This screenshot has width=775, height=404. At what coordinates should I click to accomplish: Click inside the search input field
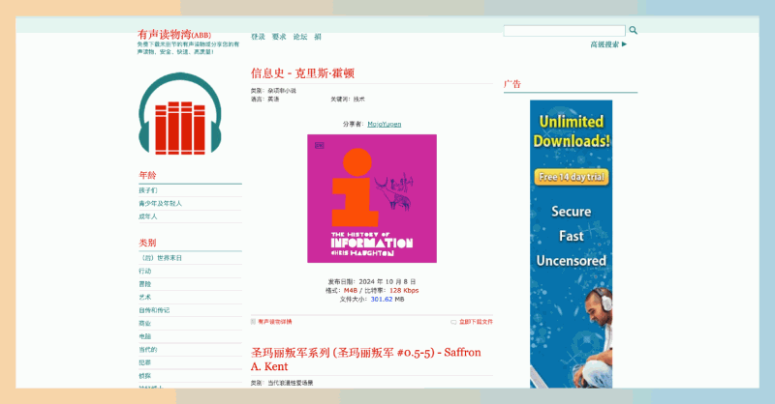click(x=565, y=31)
